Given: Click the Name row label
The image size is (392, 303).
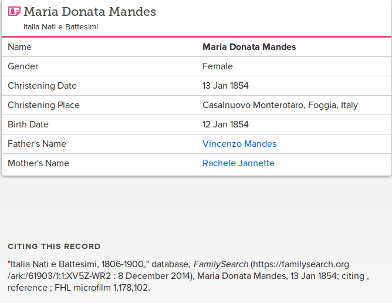Looking at the screenshot, I should click(19, 47).
